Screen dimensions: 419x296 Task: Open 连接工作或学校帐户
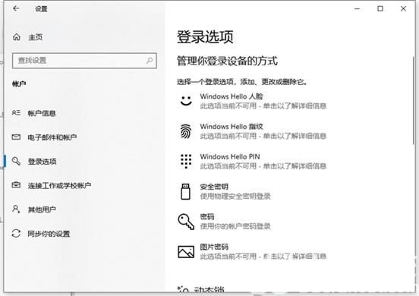point(59,185)
